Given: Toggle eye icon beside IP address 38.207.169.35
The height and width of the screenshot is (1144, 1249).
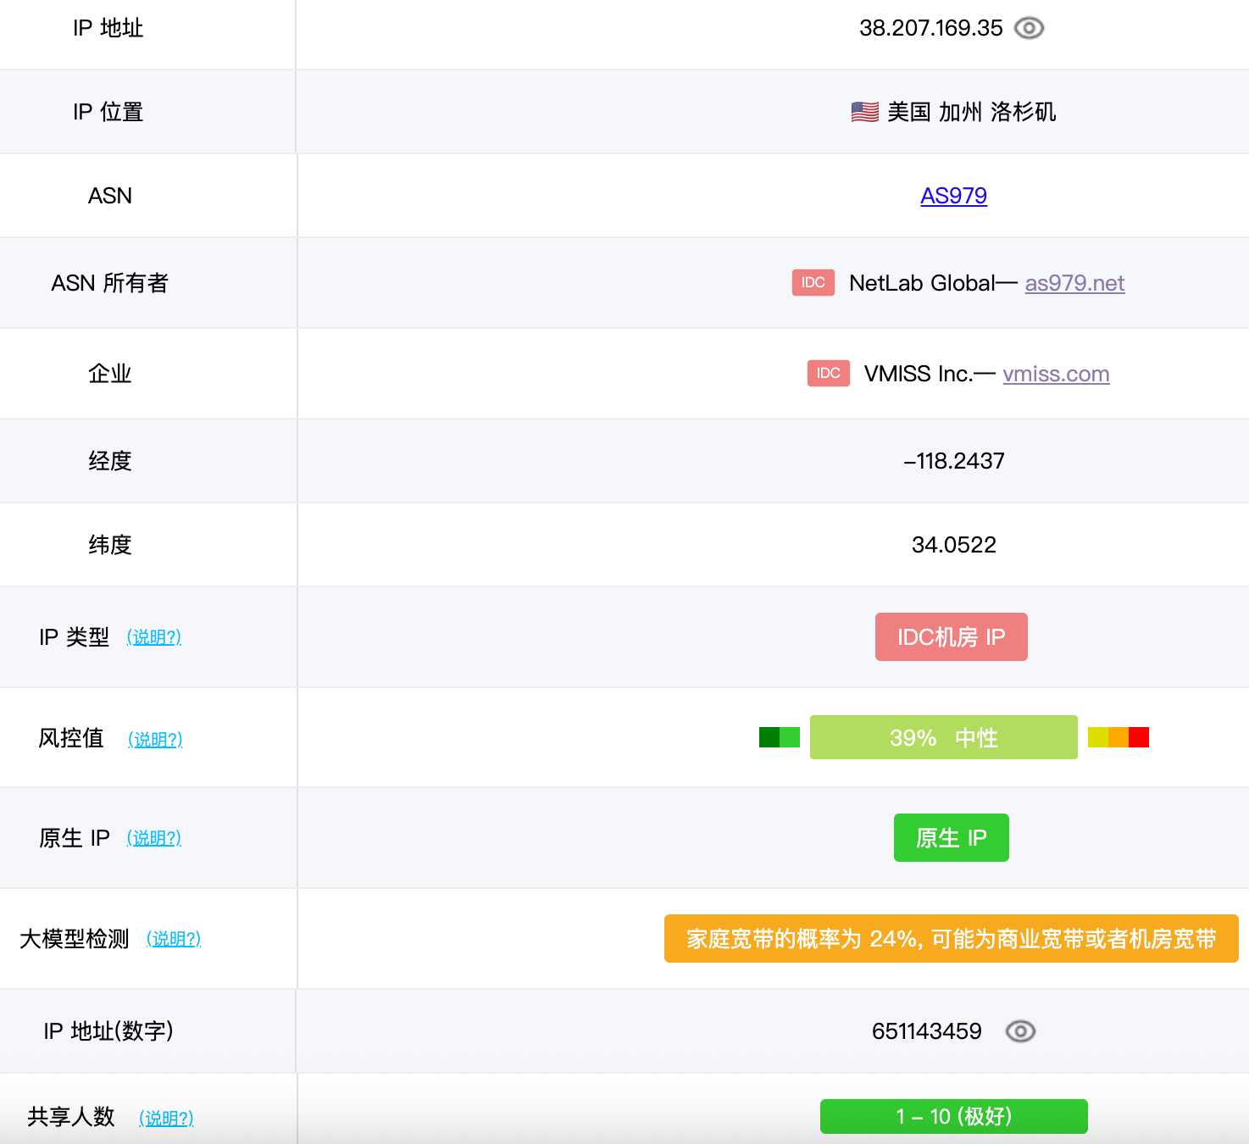Looking at the screenshot, I should click(x=1029, y=28).
